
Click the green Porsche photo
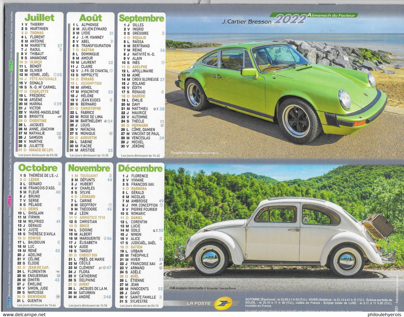click(x=284, y=85)
